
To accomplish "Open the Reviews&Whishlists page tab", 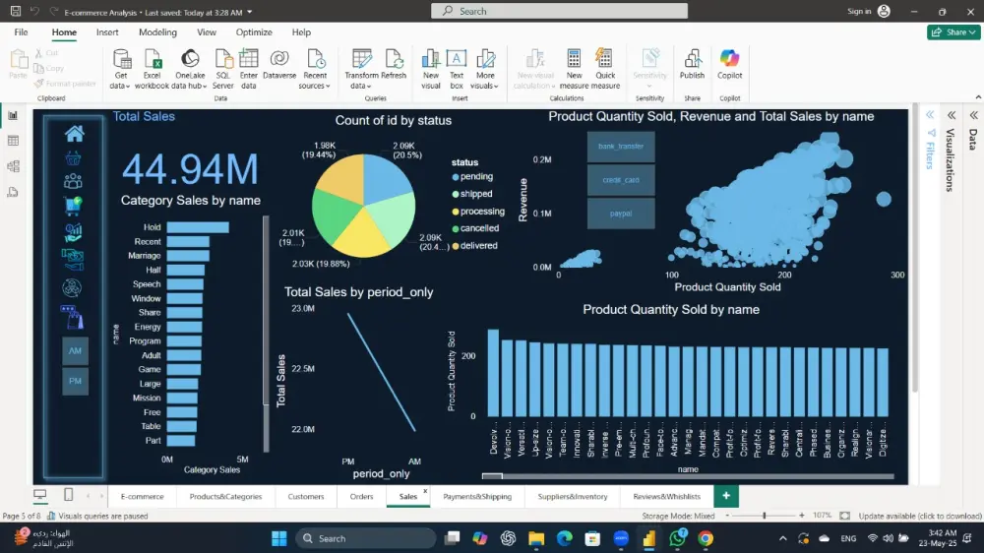I will click(x=666, y=497).
